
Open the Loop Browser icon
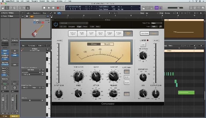(199, 8)
